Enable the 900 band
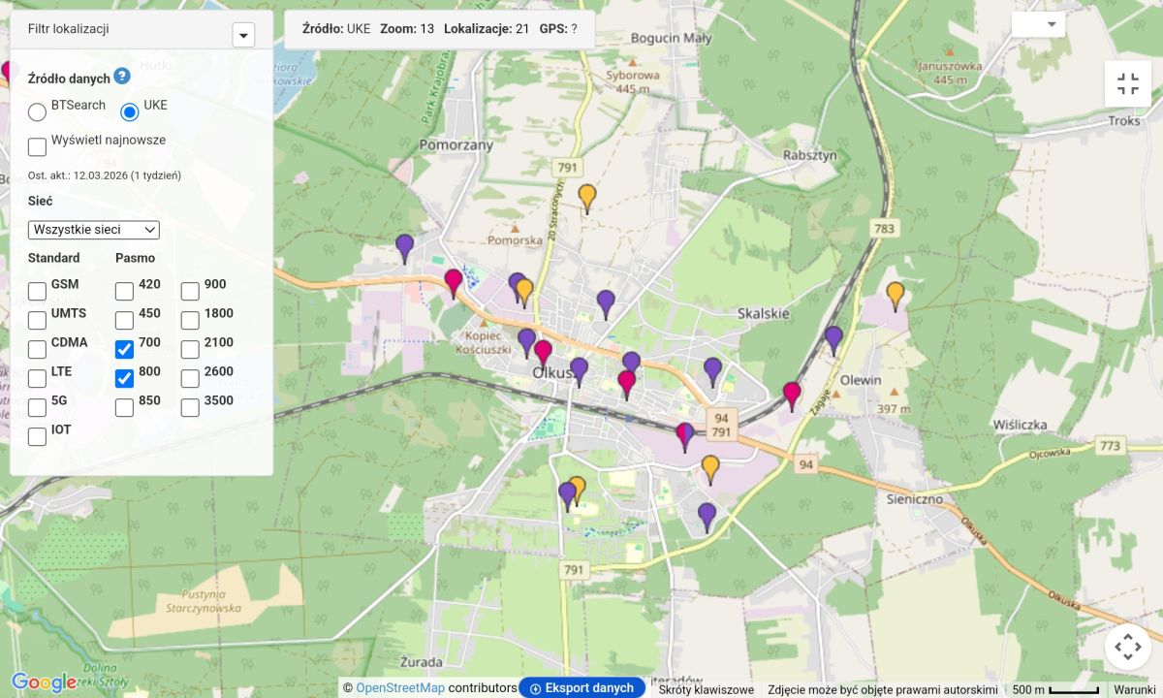 (x=190, y=291)
